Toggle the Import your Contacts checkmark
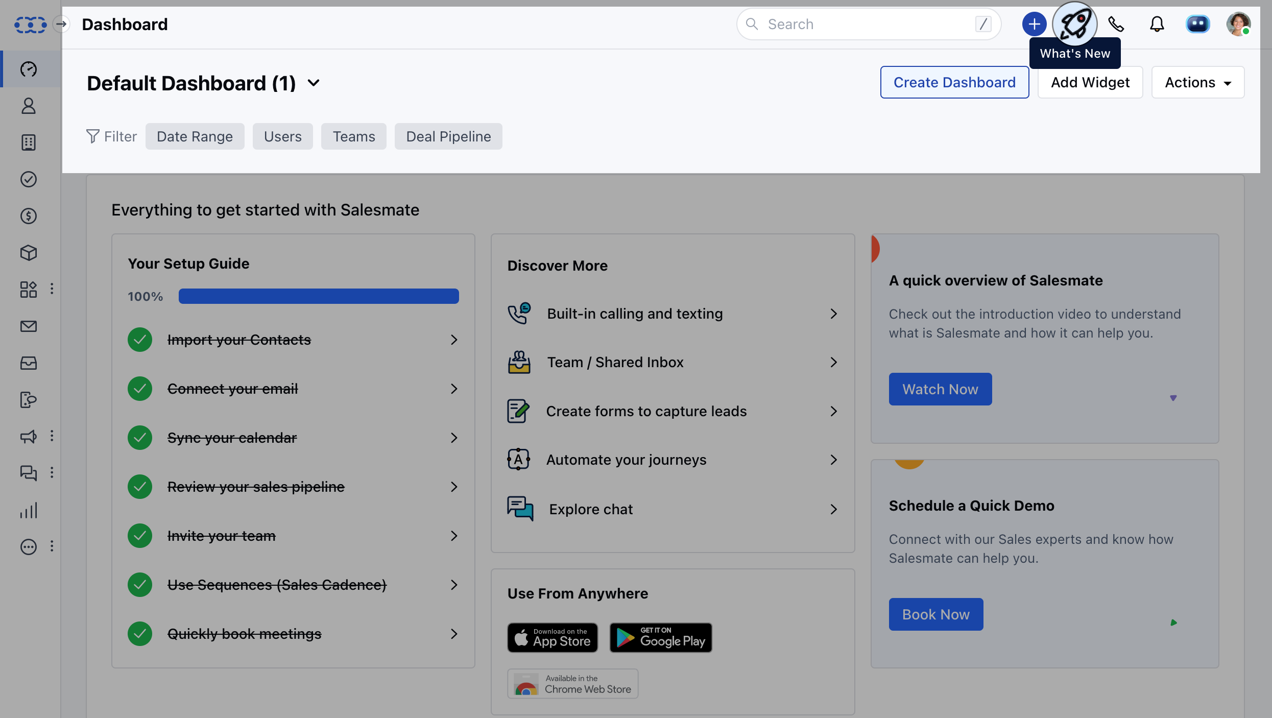Screen dimensions: 1272x718 (x=140, y=340)
